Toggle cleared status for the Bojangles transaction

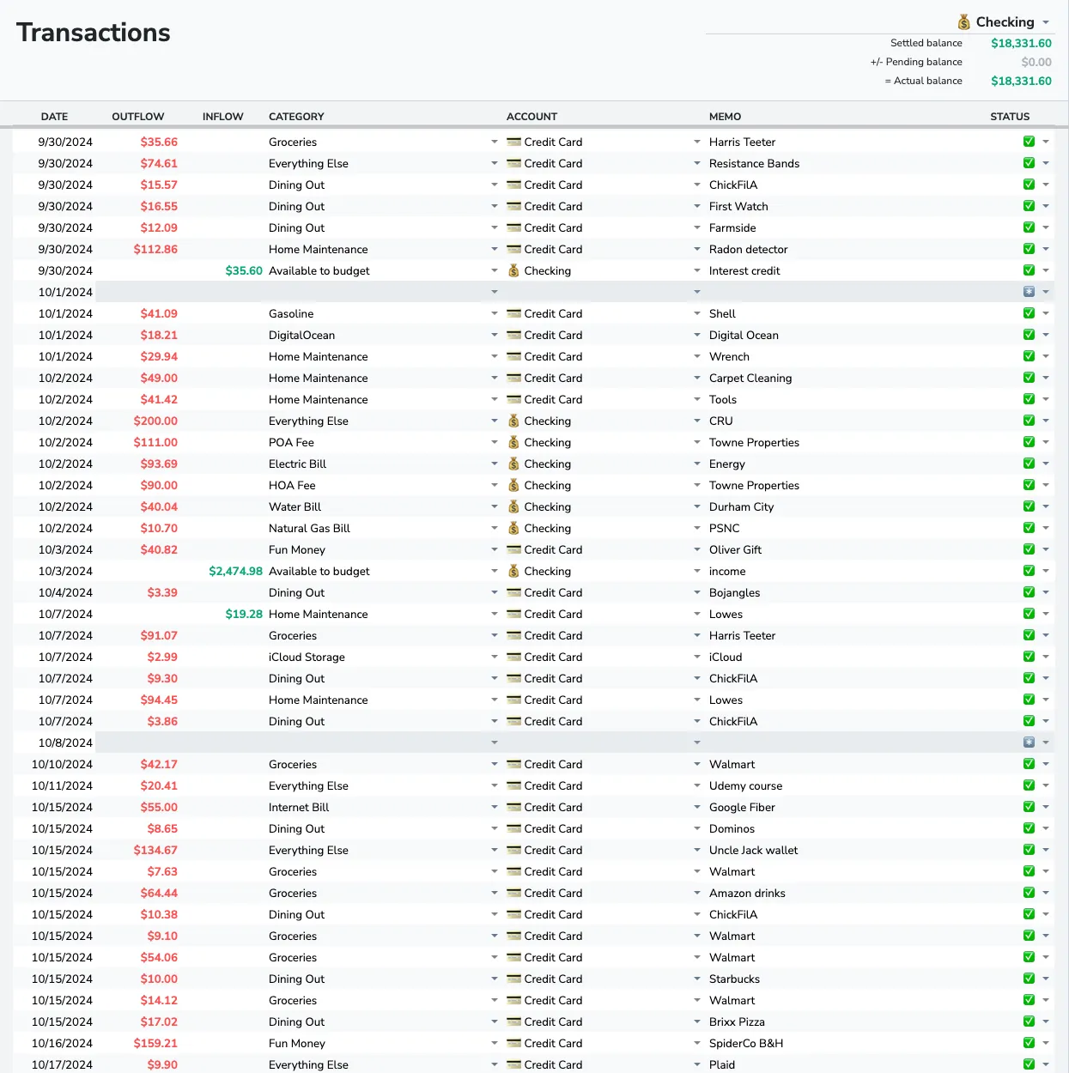click(1029, 592)
